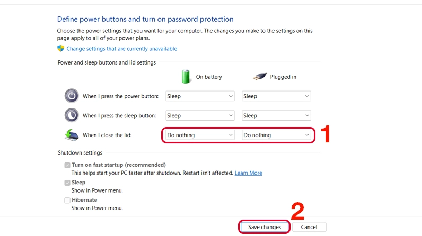This screenshot has width=422, height=236.
Task: Click the laptop lid close icon
Action: (x=71, y=135)
